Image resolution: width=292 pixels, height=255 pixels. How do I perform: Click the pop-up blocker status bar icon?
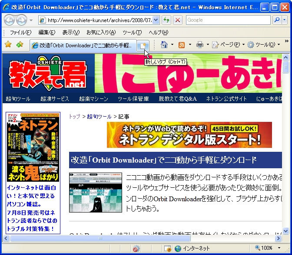[136, 248]
